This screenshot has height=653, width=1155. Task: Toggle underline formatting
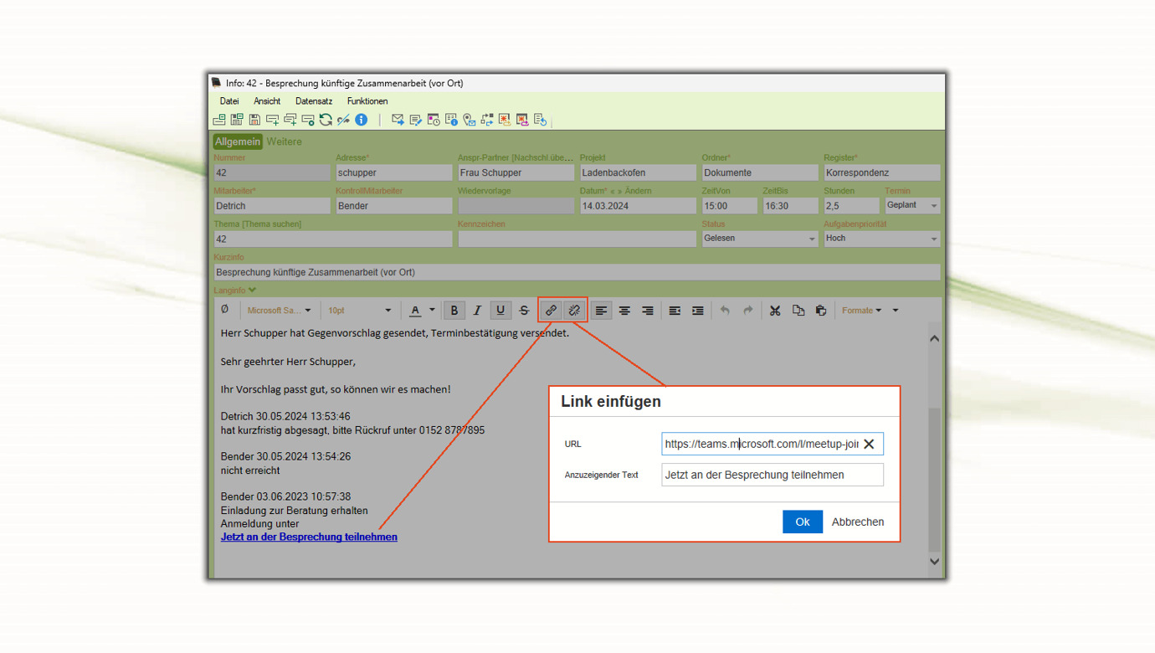501,311
